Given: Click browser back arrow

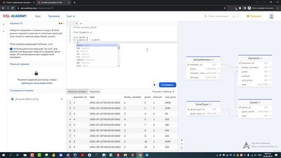Looking at the screenshot, I should 3,8.
